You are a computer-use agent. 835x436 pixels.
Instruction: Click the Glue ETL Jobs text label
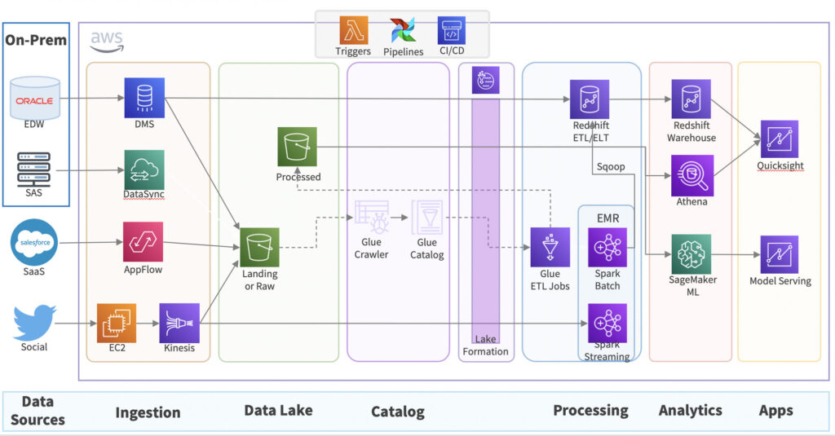click(x=550, y=280)
